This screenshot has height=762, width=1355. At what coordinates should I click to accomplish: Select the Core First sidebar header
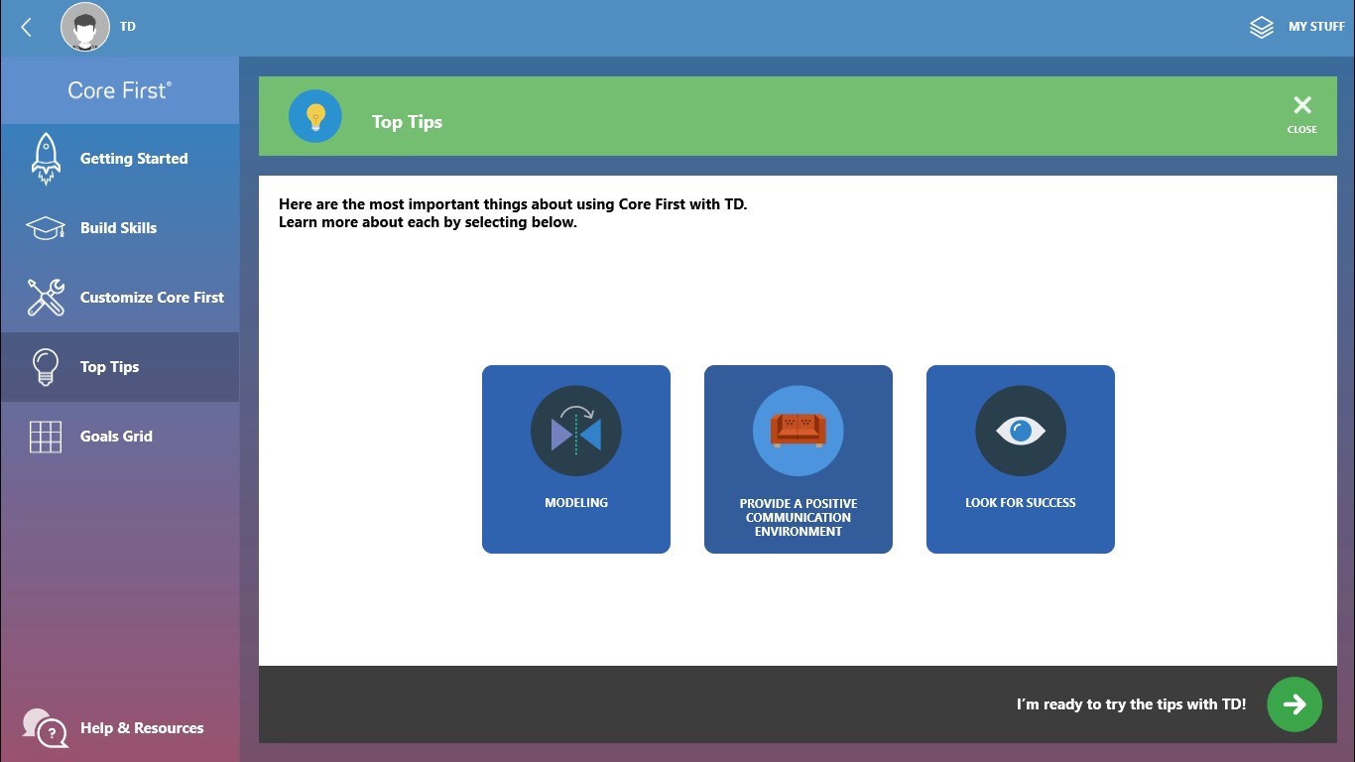click(120, 90)
